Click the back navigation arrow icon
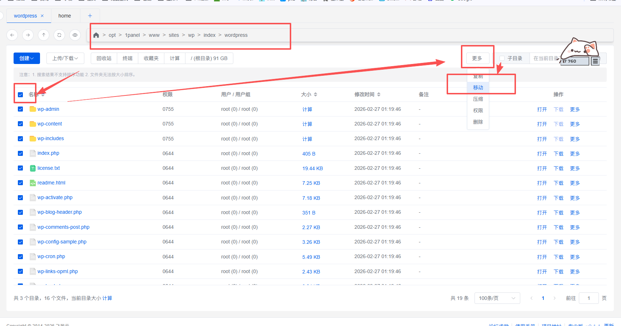 (x=12, y=35)
